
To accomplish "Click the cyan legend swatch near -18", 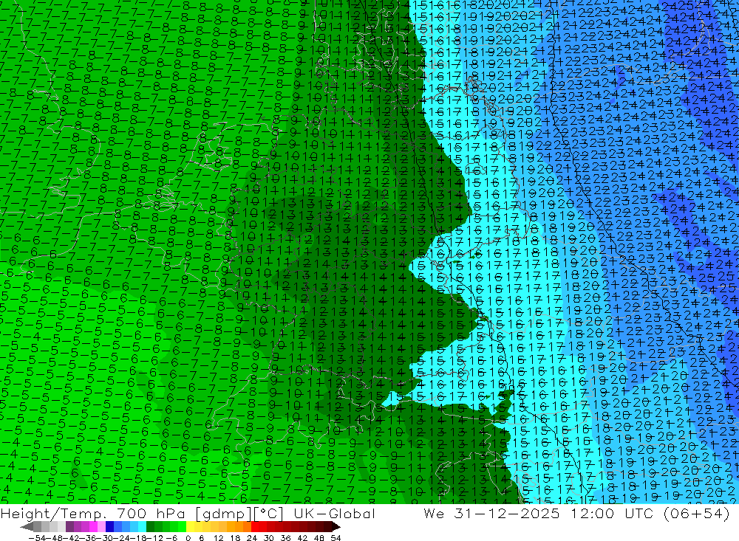I will 142,527.
